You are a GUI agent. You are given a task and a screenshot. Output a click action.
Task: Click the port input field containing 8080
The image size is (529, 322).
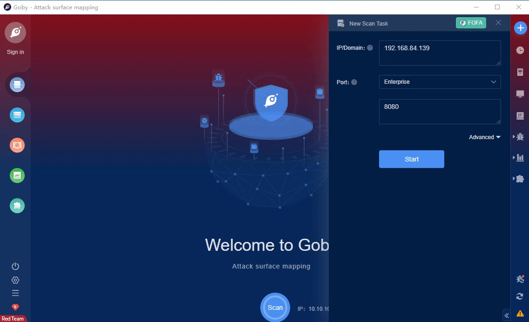pos(440,112)
